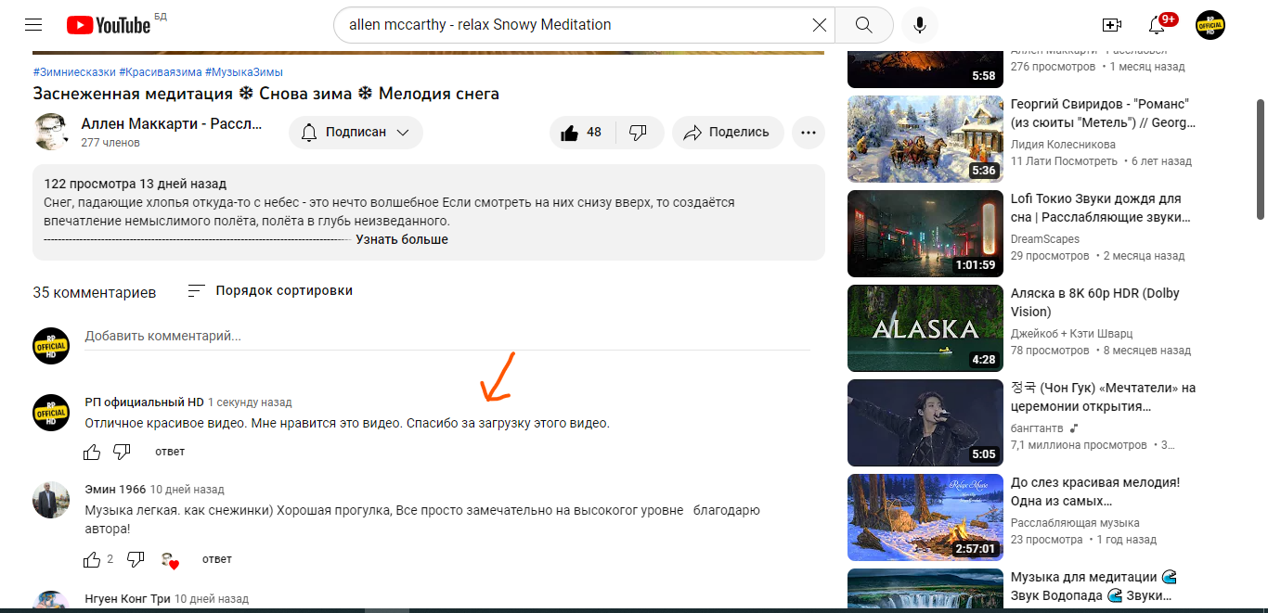Click hashtag #Зимниесказки
The image size is (1268, 613).
point(74,72)
